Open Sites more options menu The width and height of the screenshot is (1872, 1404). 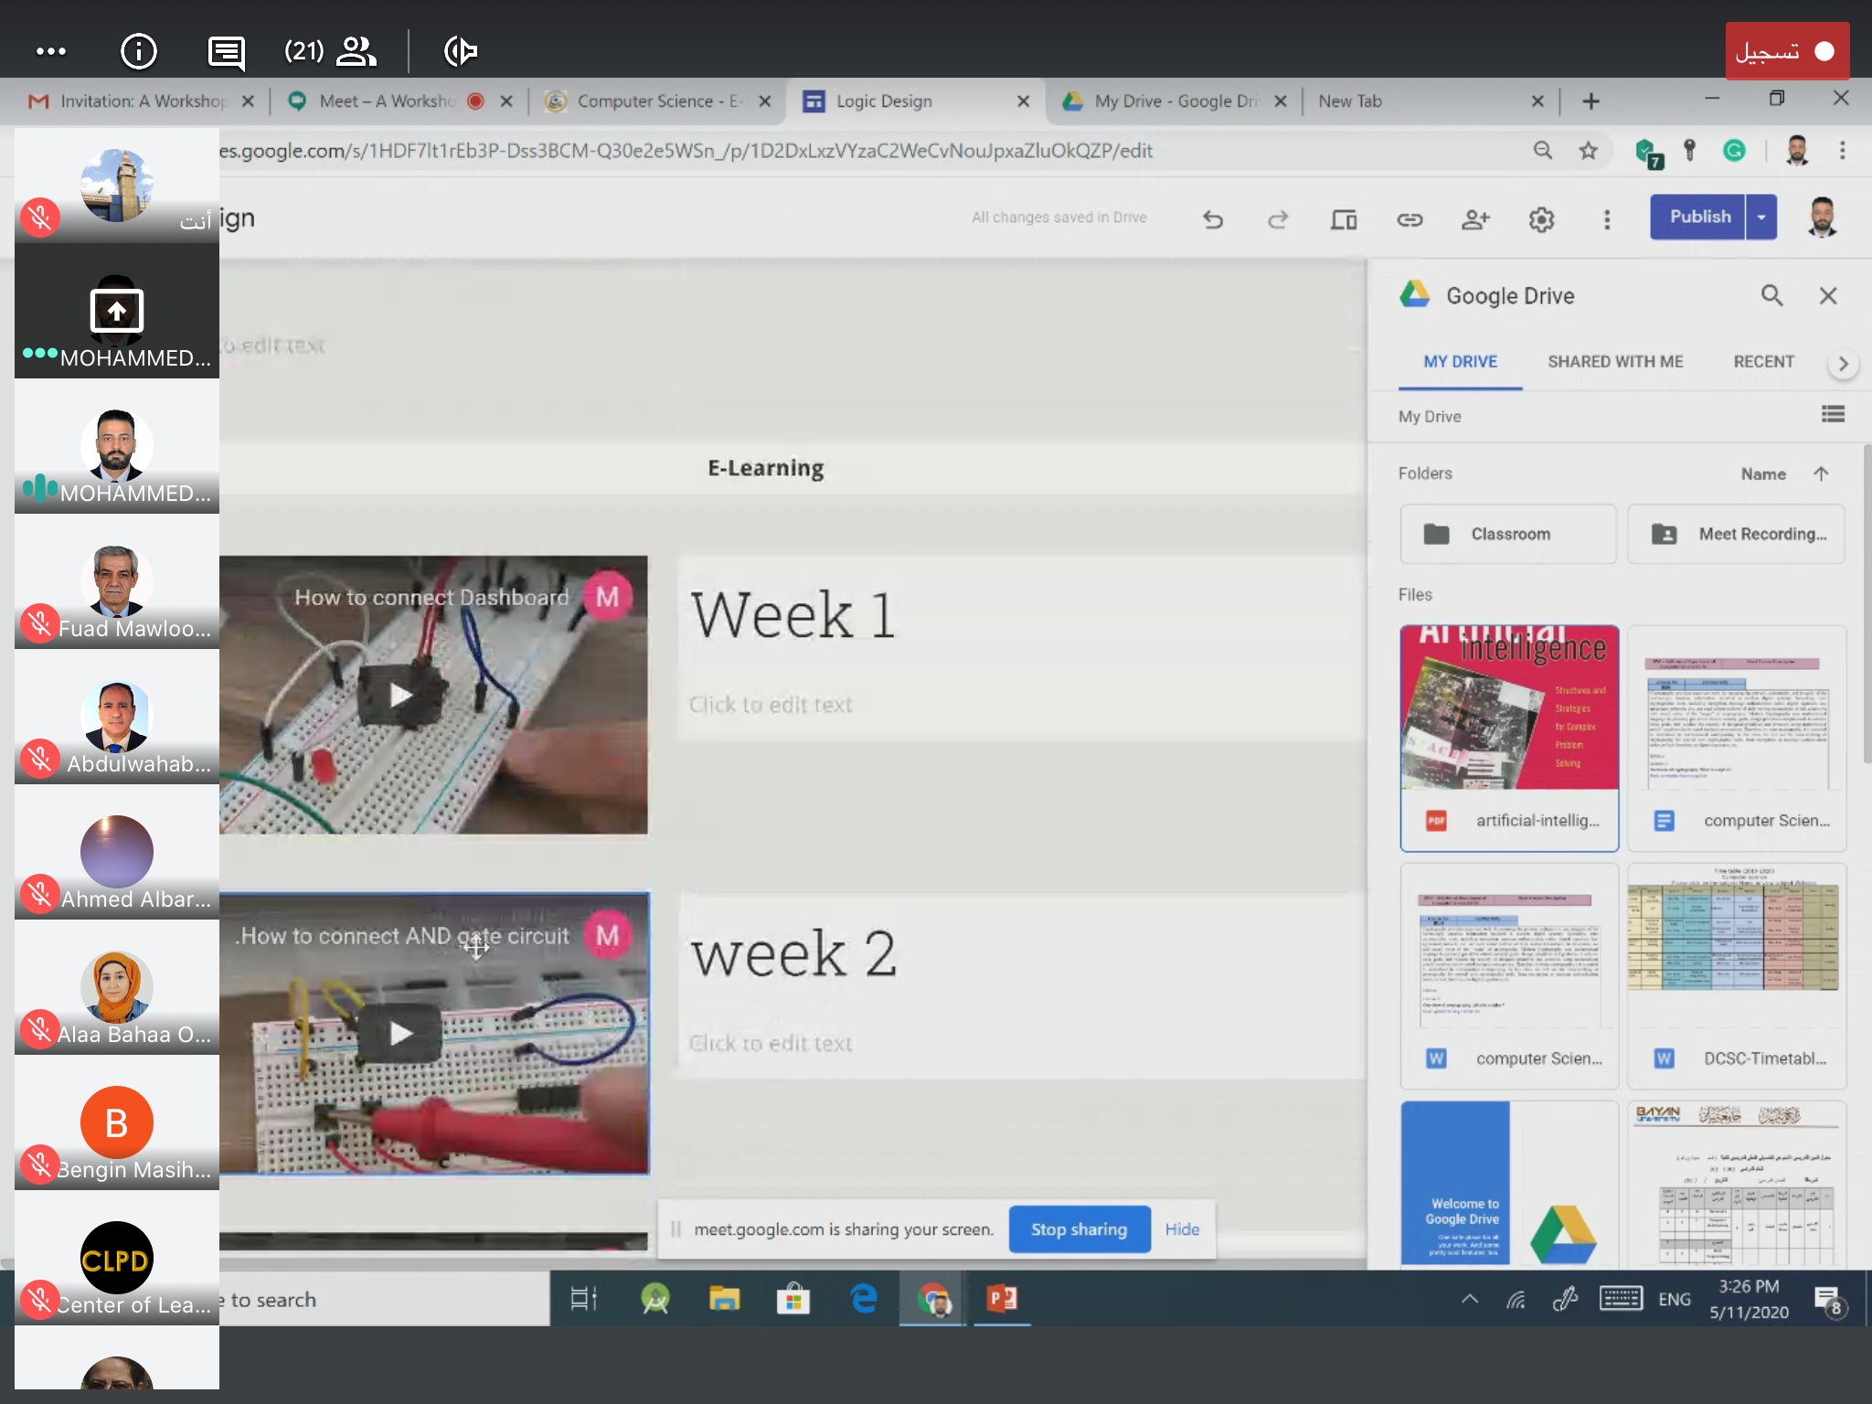1607,219
